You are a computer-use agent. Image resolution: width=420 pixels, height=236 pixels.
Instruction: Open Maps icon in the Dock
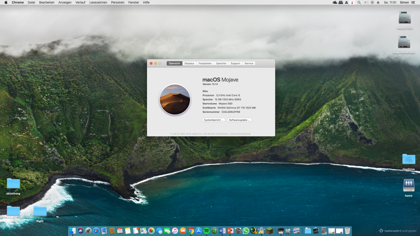144,231
